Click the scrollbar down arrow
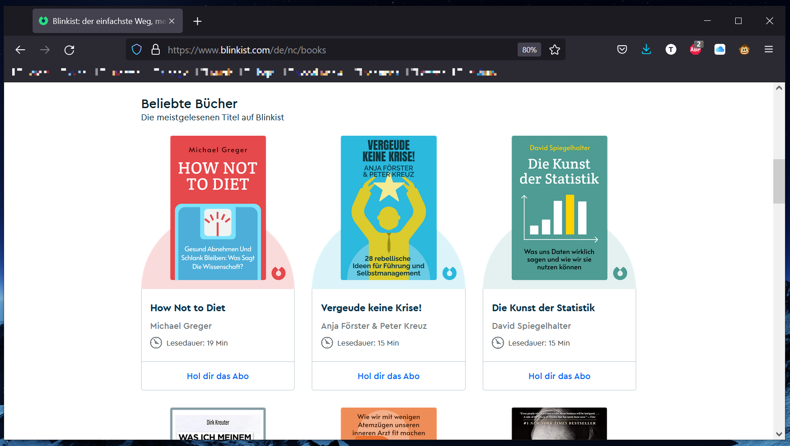The height and width of the screenshot is (446, 790). [779, 434]
